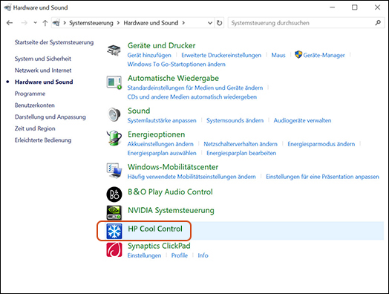The height and width of the screenshot is (294, 389).
Task: Open NVIDIA Systemsteuerung heading link
Action: pos(171,210)
